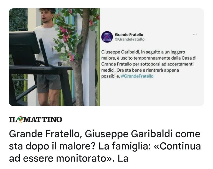Open the @GrandeFratello handle

(130, 39)
